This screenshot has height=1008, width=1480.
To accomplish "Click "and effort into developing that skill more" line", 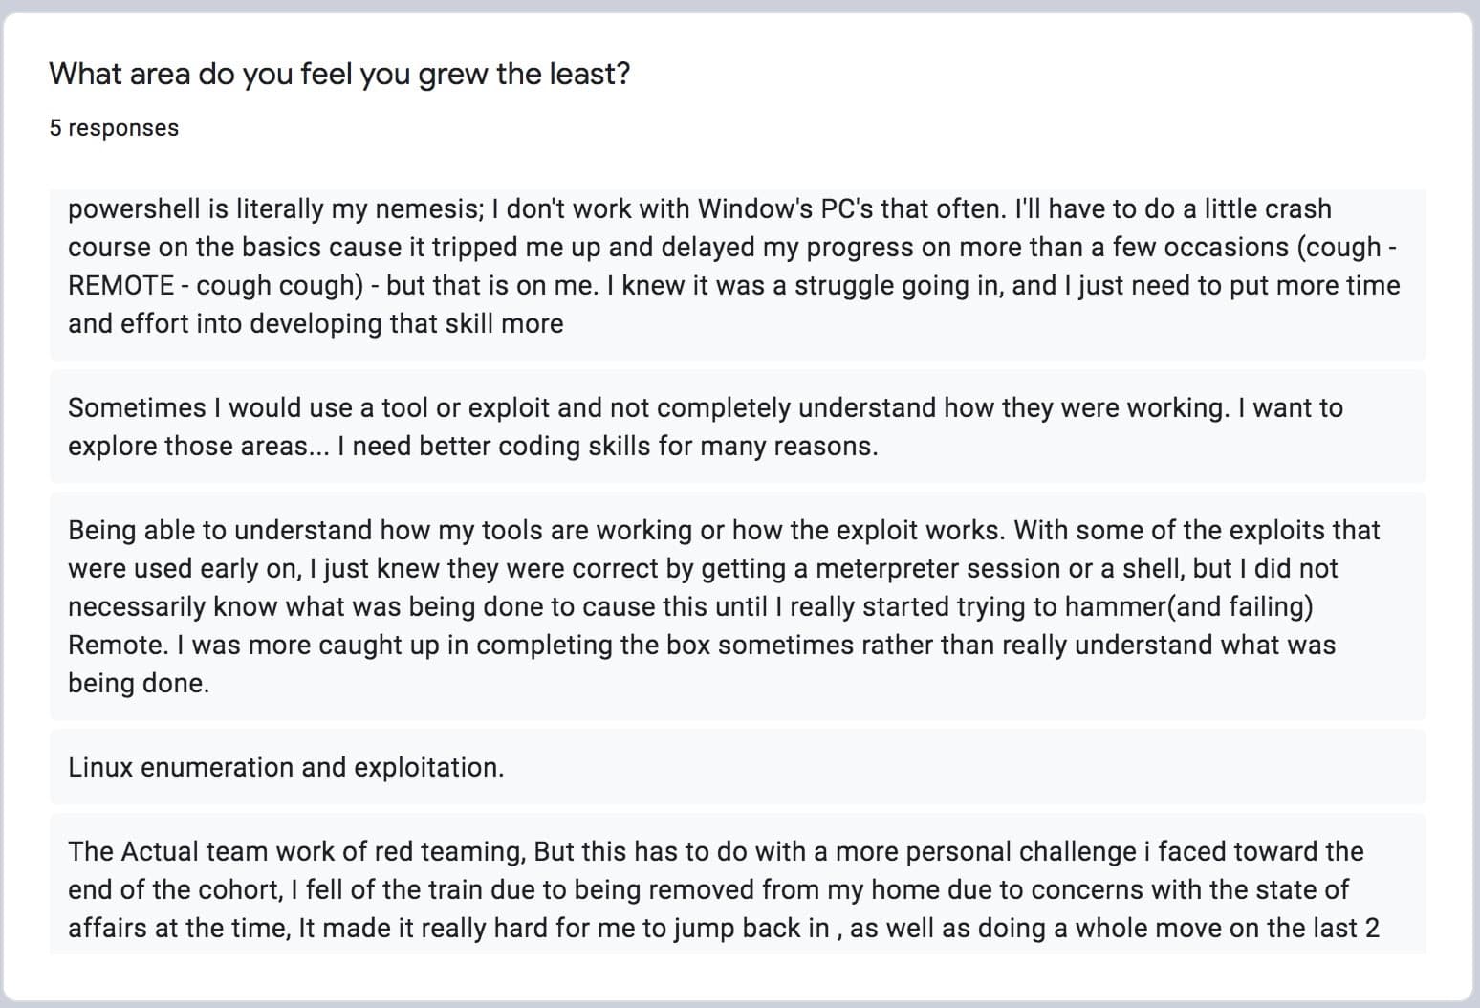I will tap(316, 324).
